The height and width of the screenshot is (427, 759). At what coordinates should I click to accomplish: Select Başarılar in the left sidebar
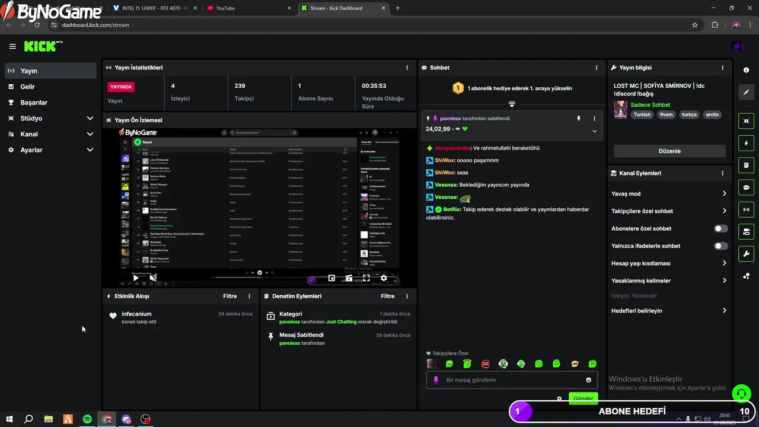tap(50, 102)
